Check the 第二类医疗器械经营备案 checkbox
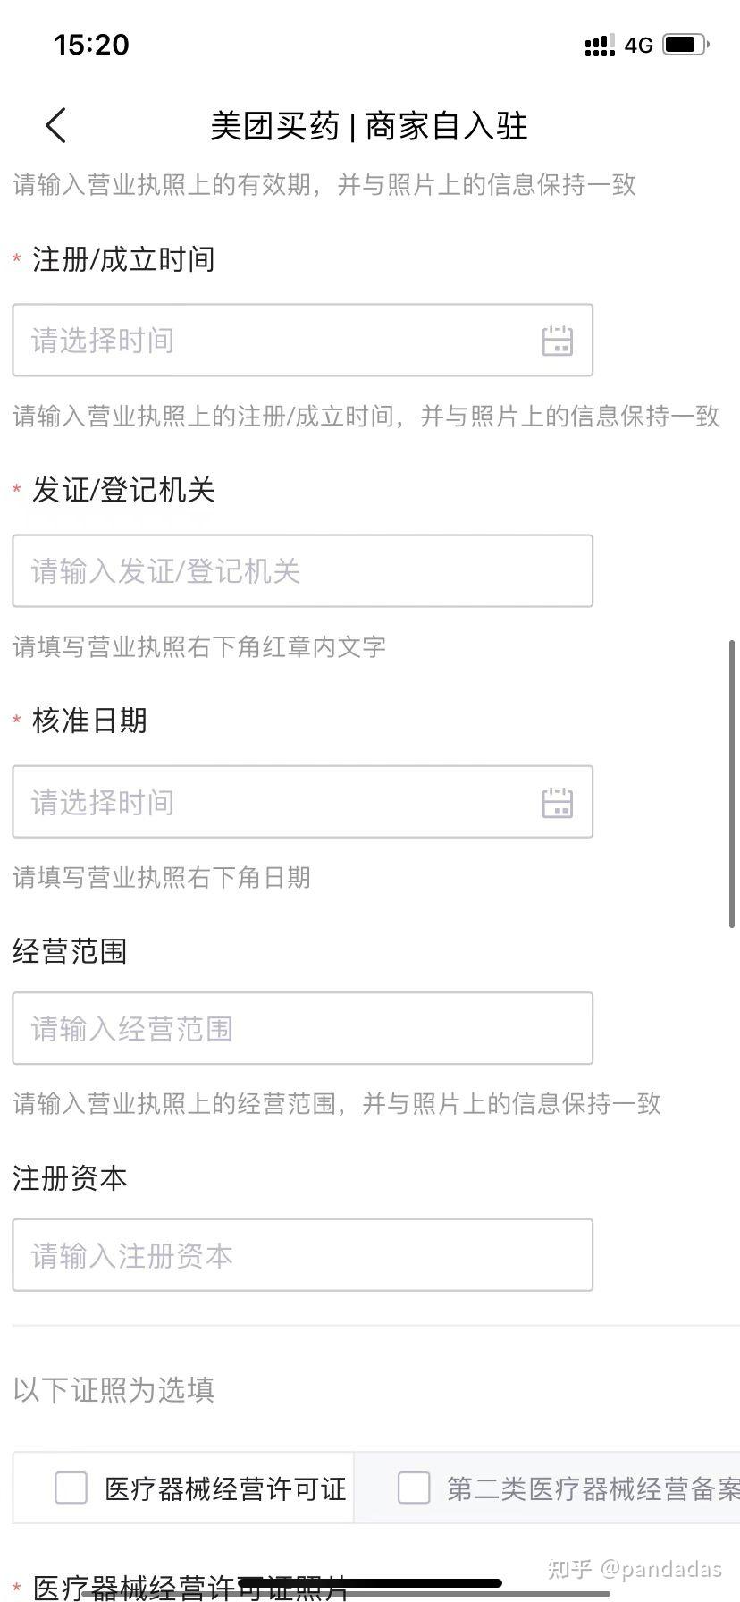Viewport: 740px width, 1602px height. tap(414, 1488)
